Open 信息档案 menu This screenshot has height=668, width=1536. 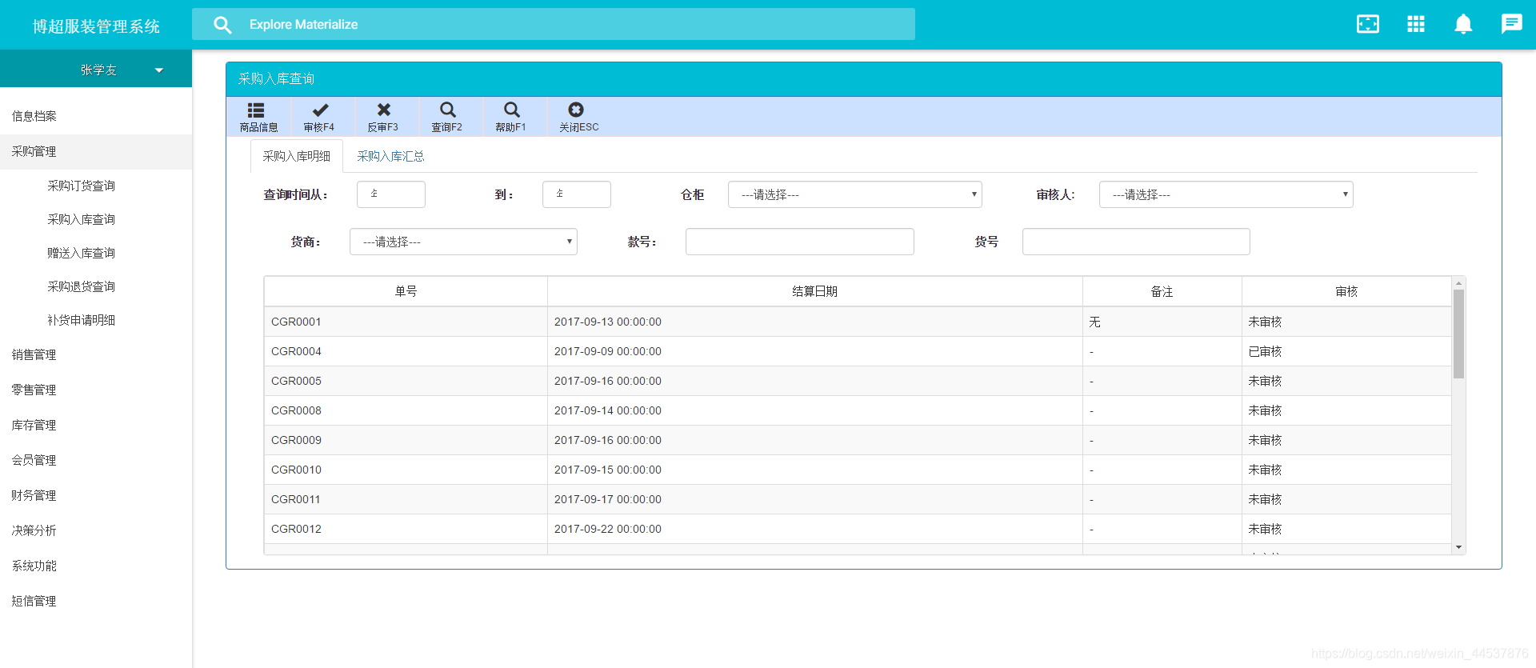coord(96,116)
